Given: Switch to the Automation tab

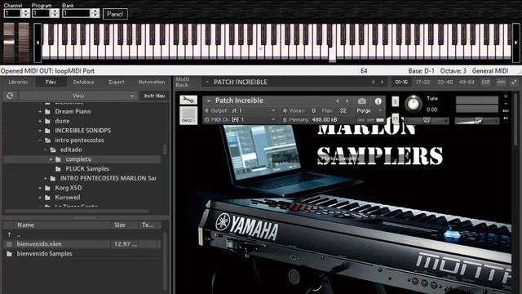Looking at the screenshot, I should [152, 82].
